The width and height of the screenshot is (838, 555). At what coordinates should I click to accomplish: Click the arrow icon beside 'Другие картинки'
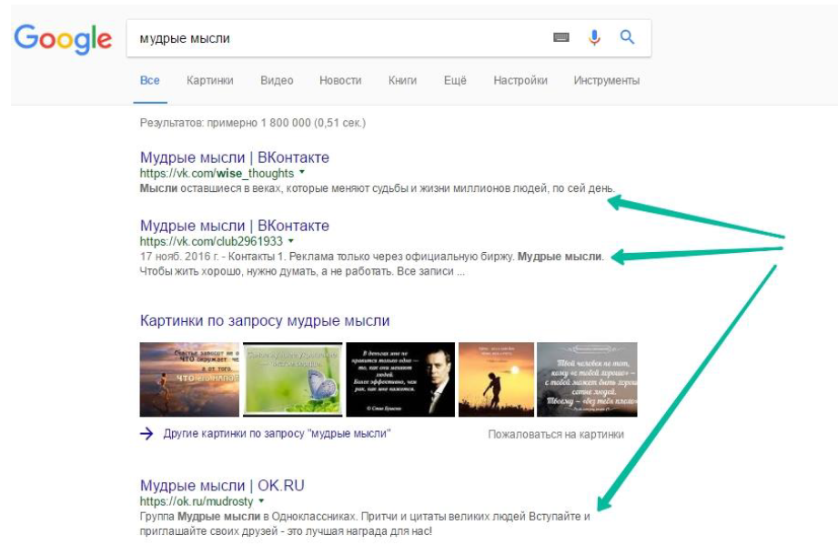146,434
